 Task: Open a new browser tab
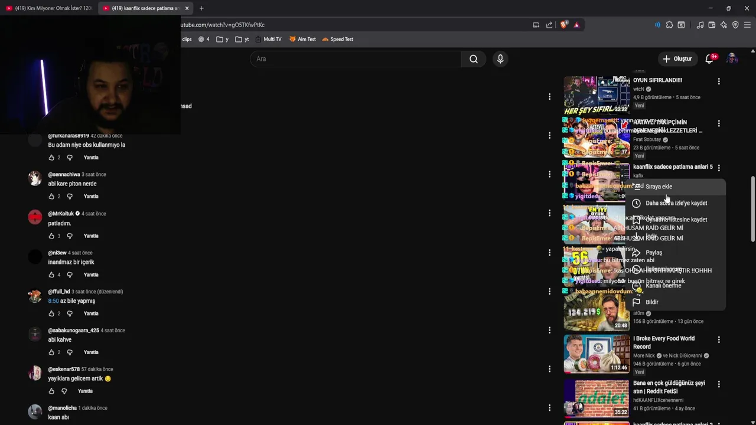[x=201, y=8]
